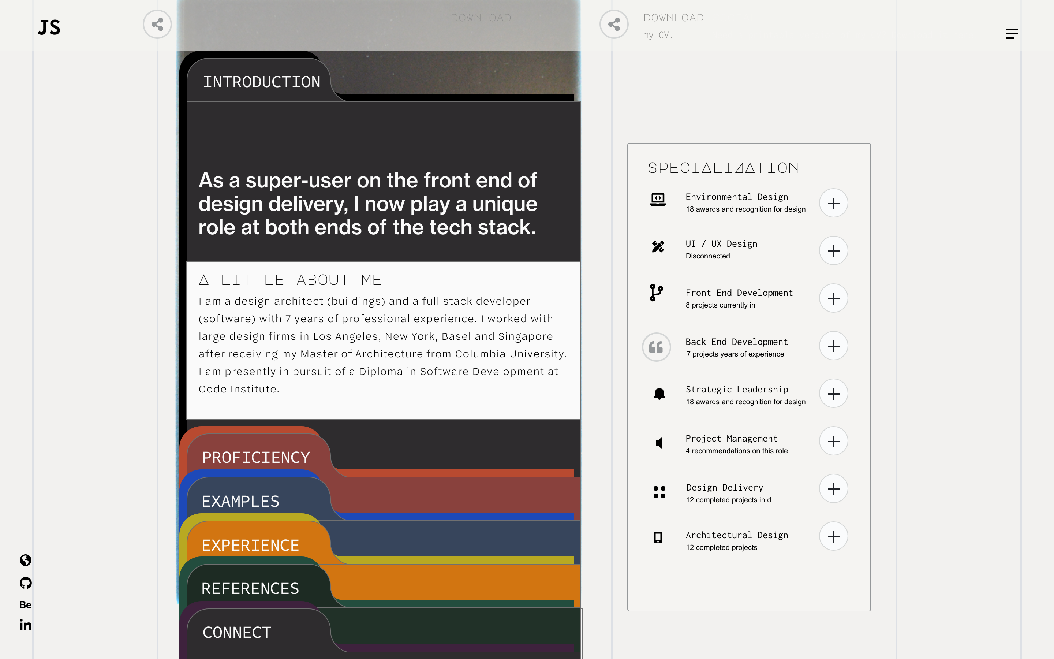
Task: Switch to the Proficiency tab
Action: [x=256, y=457]
